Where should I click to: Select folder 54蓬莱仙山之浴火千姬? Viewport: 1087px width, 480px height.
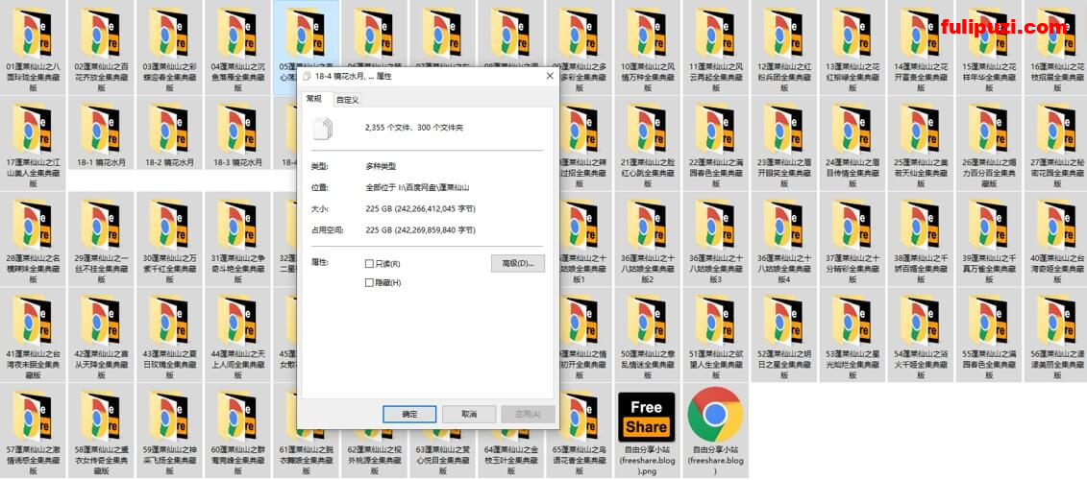tap(920, 334)
